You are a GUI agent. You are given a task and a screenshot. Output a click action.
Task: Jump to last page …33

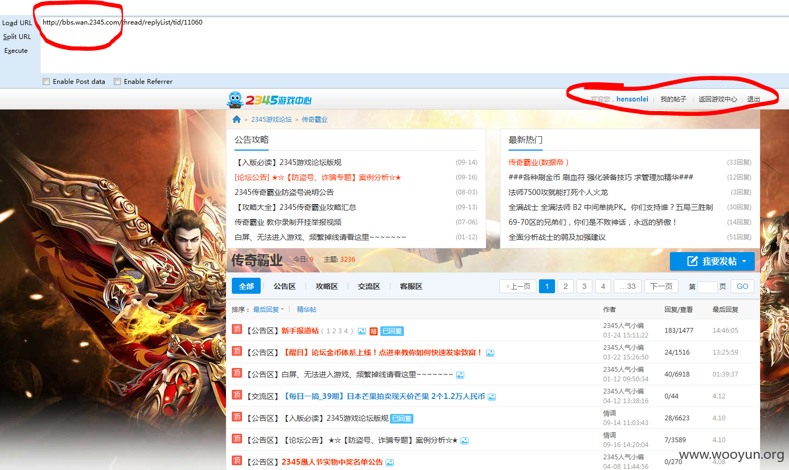click(628, 286)
